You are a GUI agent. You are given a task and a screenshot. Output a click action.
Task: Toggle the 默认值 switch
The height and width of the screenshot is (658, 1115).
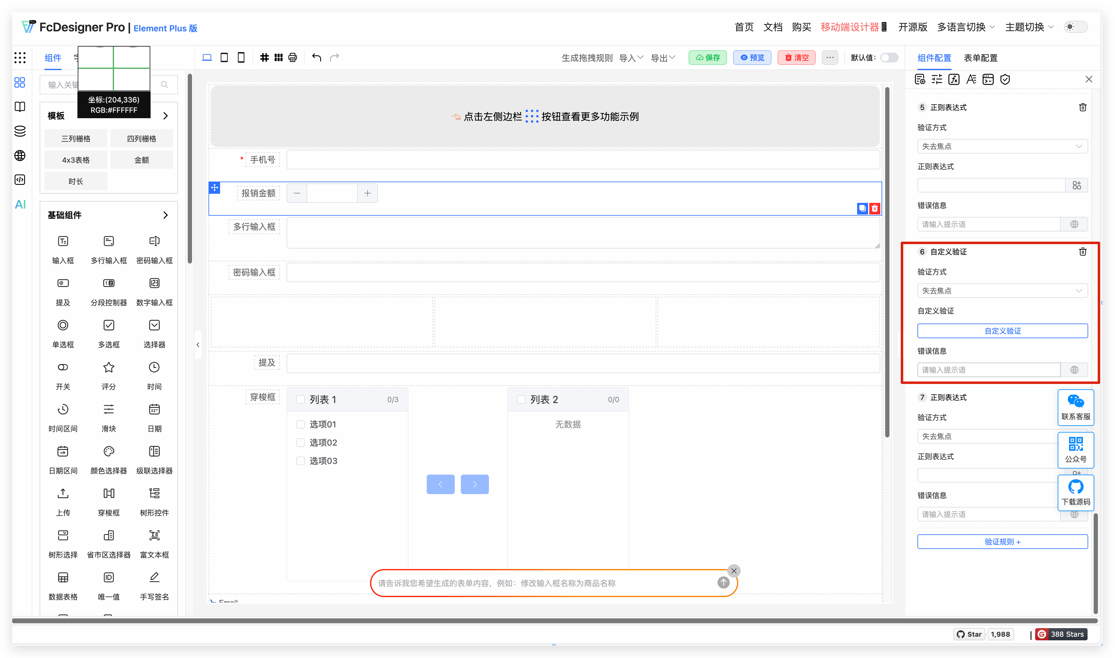pyautogui.click(x=889, y=58)
